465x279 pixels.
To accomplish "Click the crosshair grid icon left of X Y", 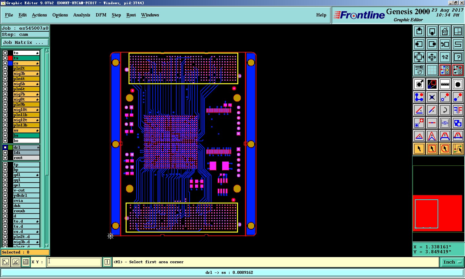I will tap(26, 262).
